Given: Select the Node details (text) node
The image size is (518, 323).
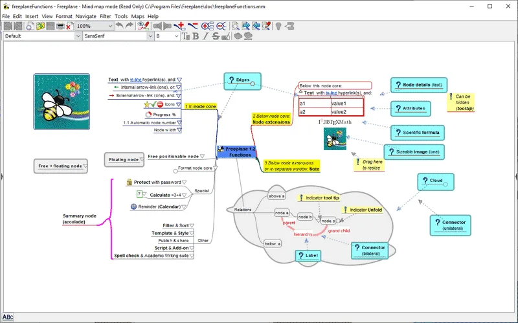Looking at the screenshot, I should 419,85.
